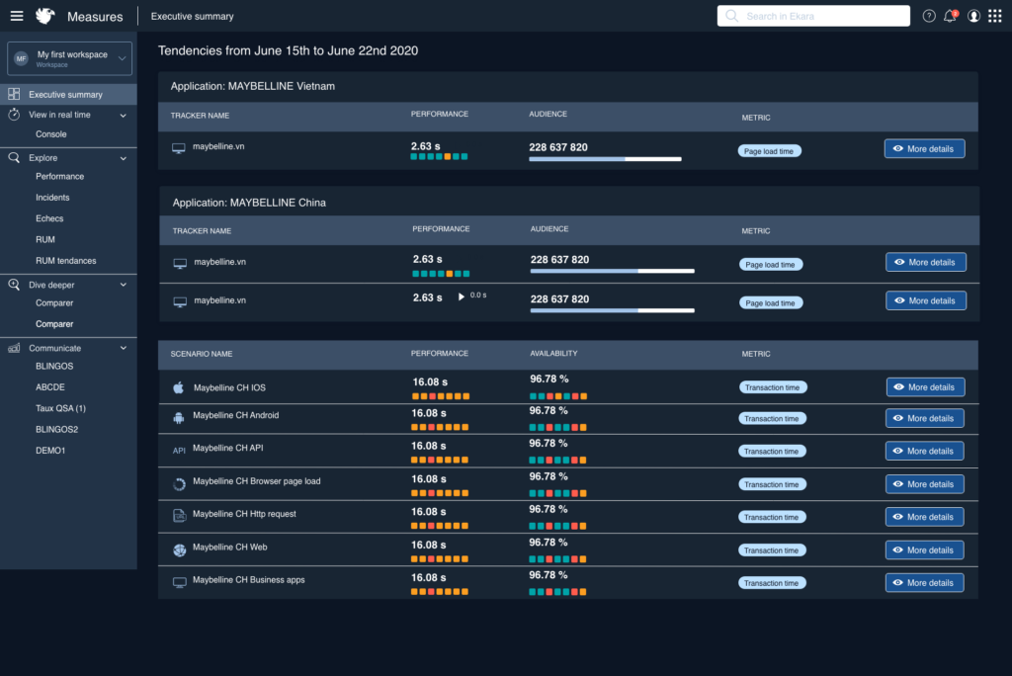The image size is (1012, 676).
Task: Click the Communicate icon
Action: 14,348
